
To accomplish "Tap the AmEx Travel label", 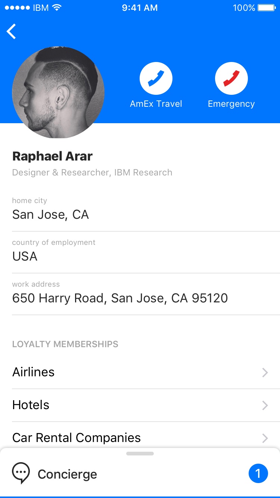I will coord(156,104).
